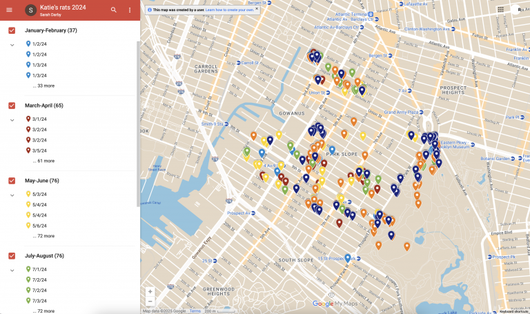Click the search magnifier icon
Viewport: 530px width, 314px height.
[x=114, y=10]
